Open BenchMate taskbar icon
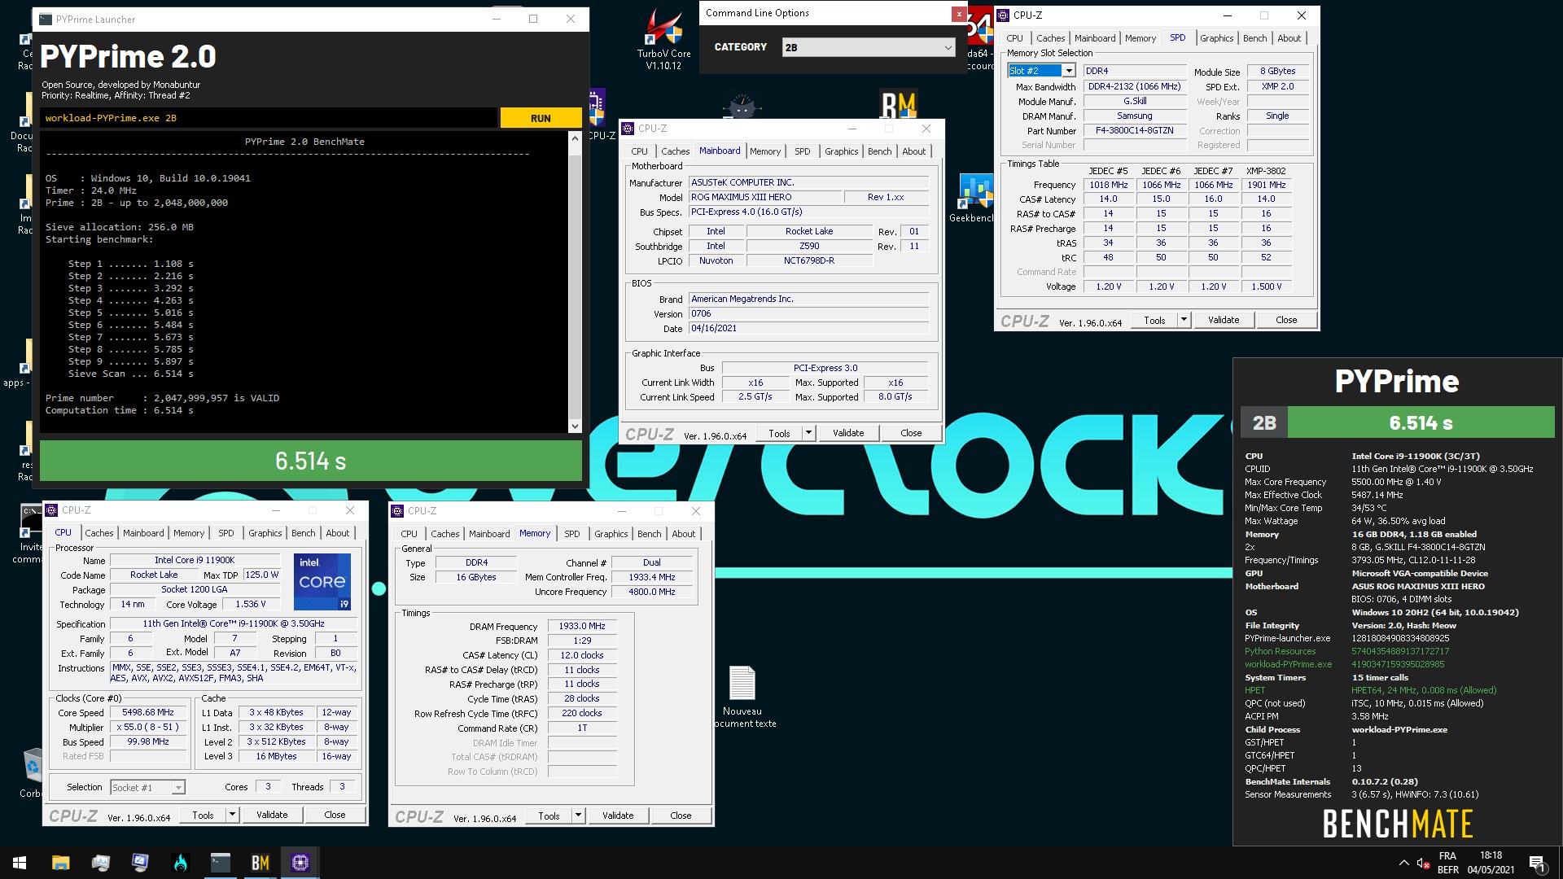 tap(260, 863)
